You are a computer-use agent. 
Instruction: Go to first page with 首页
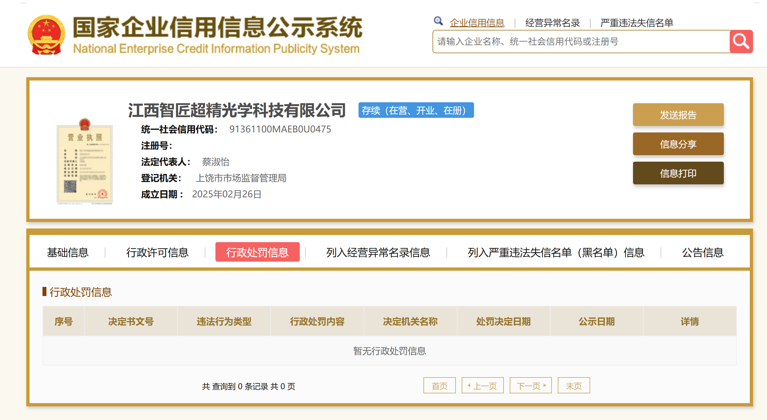click(439, 386)
